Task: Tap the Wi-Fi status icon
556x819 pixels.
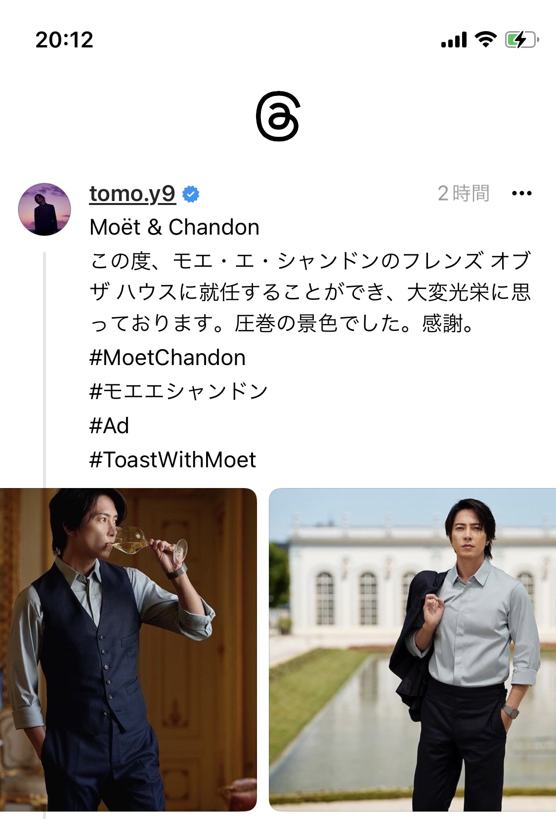Action: tap(486, 40)
